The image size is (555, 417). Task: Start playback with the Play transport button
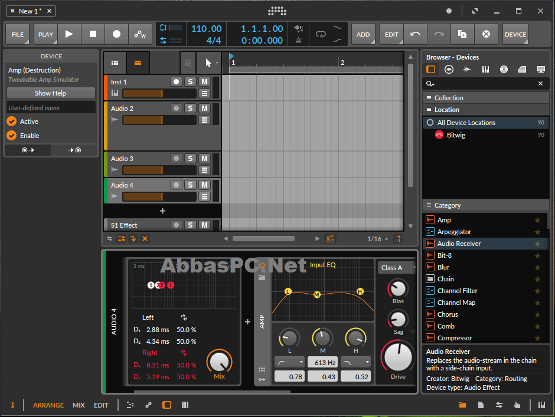(70, 34)
